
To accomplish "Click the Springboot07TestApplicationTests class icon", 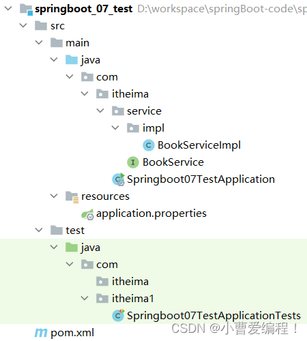I will 118,315.
